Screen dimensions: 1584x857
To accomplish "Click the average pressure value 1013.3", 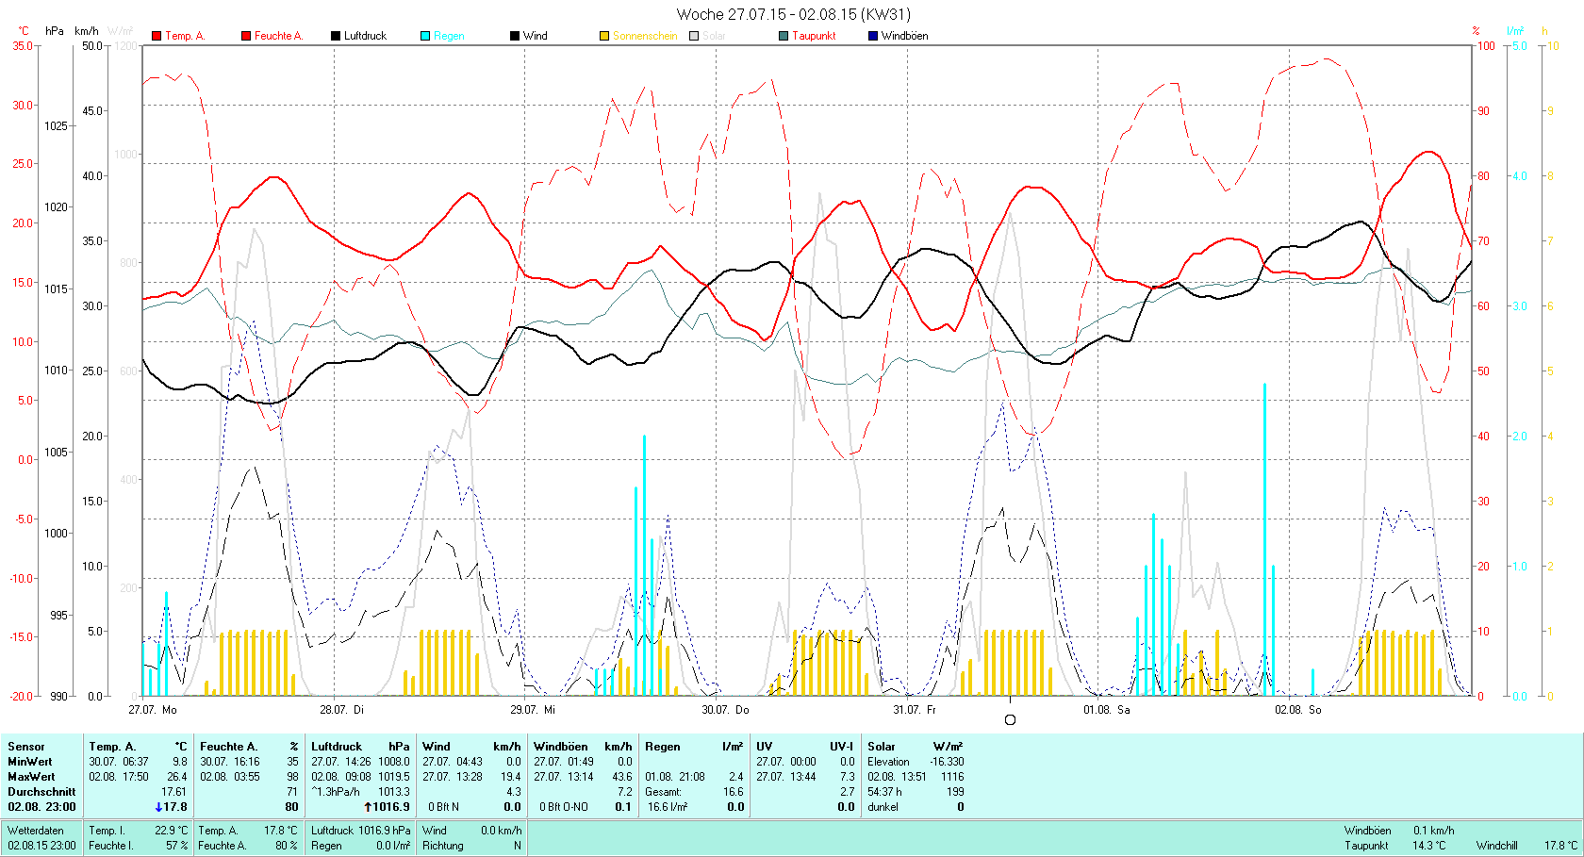I will (394, 792).
